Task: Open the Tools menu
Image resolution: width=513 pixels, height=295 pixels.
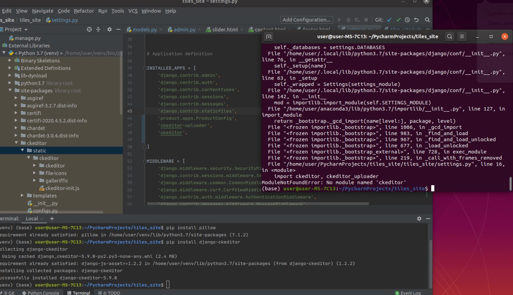Action: point(117,11)
